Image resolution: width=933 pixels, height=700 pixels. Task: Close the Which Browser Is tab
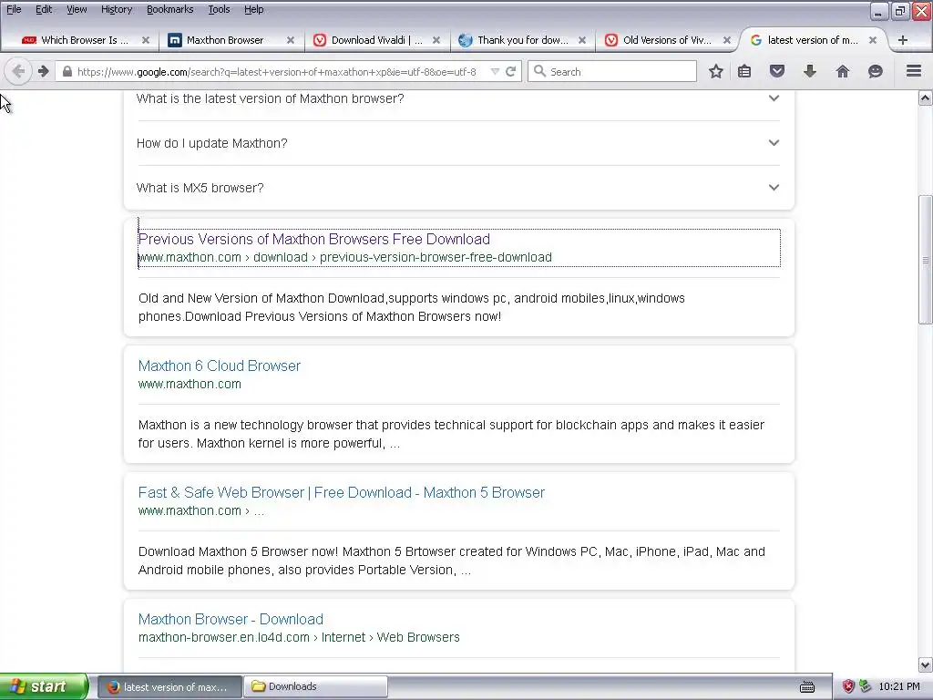(x=145, y=40)
